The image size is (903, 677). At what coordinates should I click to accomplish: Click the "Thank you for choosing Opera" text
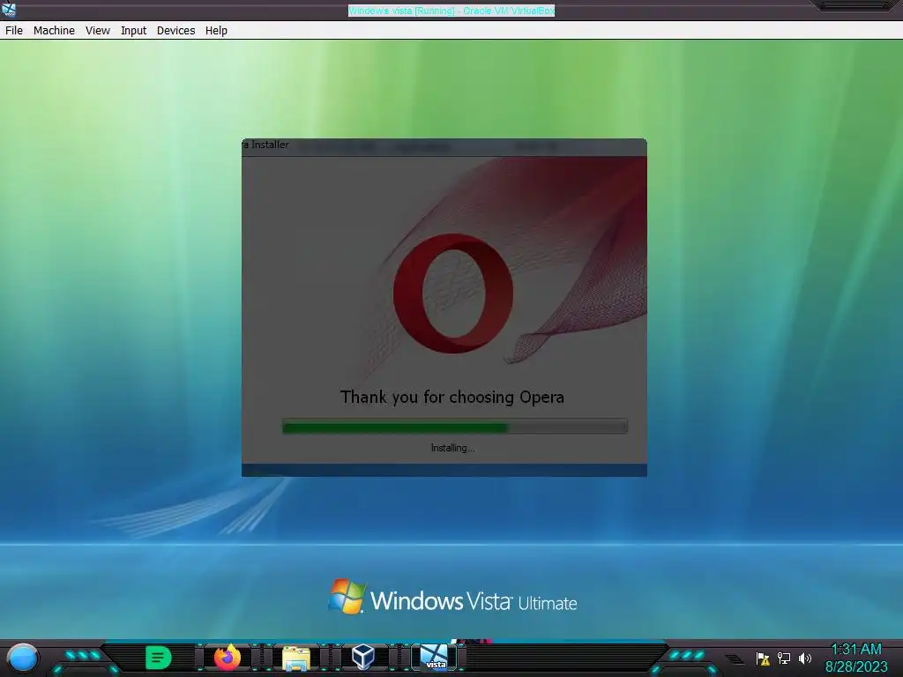coord(452,397)
